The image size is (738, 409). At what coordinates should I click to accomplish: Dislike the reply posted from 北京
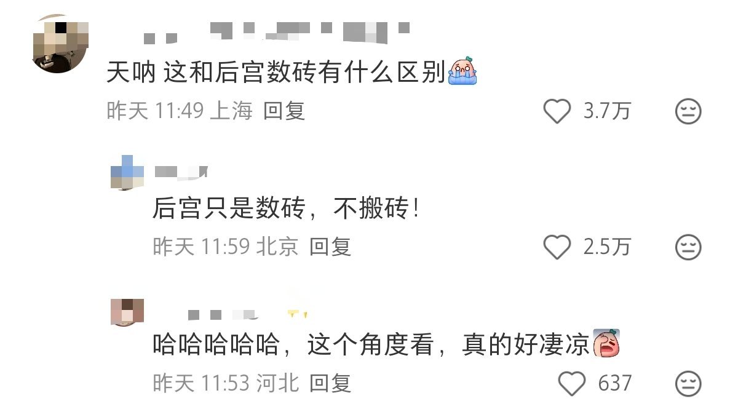tap(688, 247)
